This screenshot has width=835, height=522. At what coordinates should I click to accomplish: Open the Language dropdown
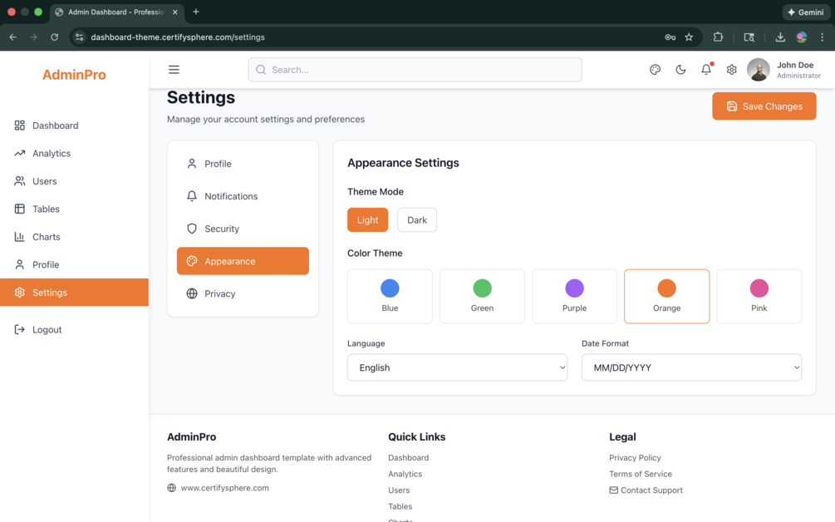coord(457,367)
